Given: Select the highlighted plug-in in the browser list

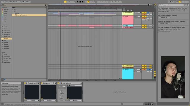Looking at the screenshot, I should tap(29, 15).
